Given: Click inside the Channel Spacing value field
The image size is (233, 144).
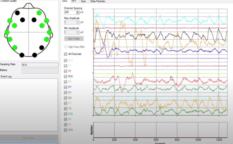Looking at the screenshot, I should 70,12.
